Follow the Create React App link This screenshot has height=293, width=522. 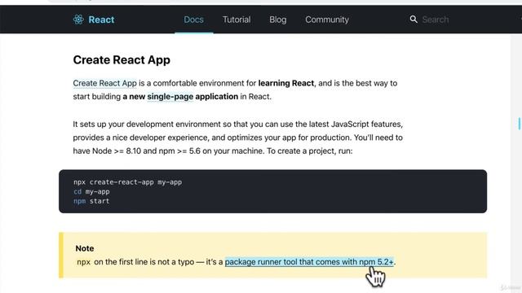[104, 83]
